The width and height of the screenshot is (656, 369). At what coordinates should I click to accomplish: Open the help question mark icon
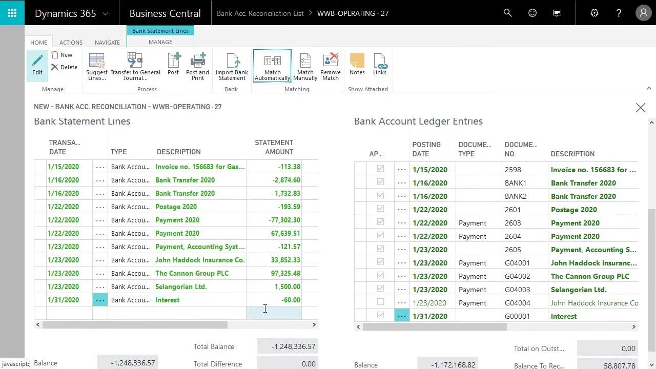619,13
